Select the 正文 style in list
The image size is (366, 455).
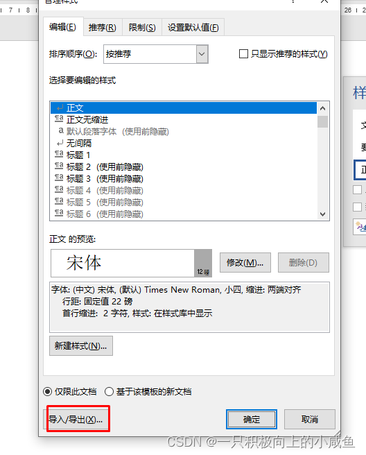pyautogui.click(x=183, y=108)
